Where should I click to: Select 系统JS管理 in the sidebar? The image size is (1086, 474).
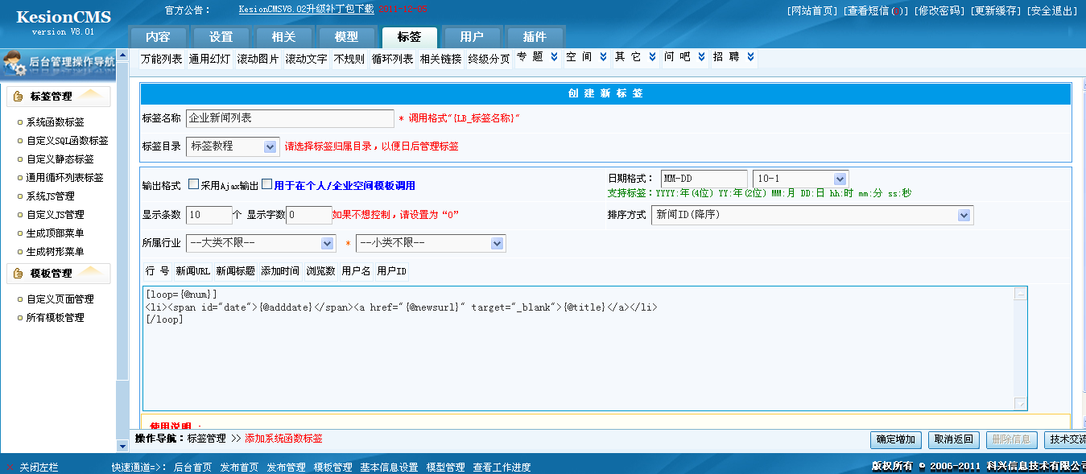coord(48,196)
